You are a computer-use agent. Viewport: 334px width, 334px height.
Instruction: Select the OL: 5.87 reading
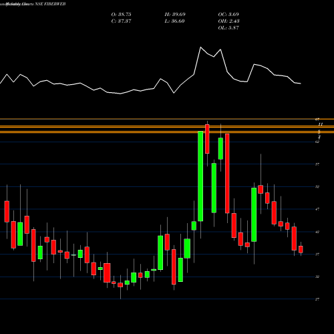pos(228,28)
